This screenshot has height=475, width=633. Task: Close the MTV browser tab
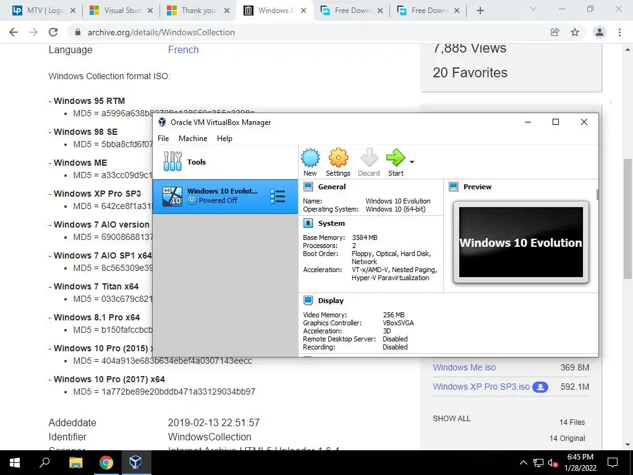tap(73, 11)
